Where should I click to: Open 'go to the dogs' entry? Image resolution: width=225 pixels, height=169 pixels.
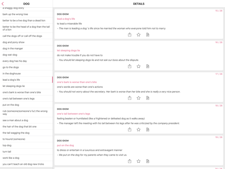[x=26, y=67]
